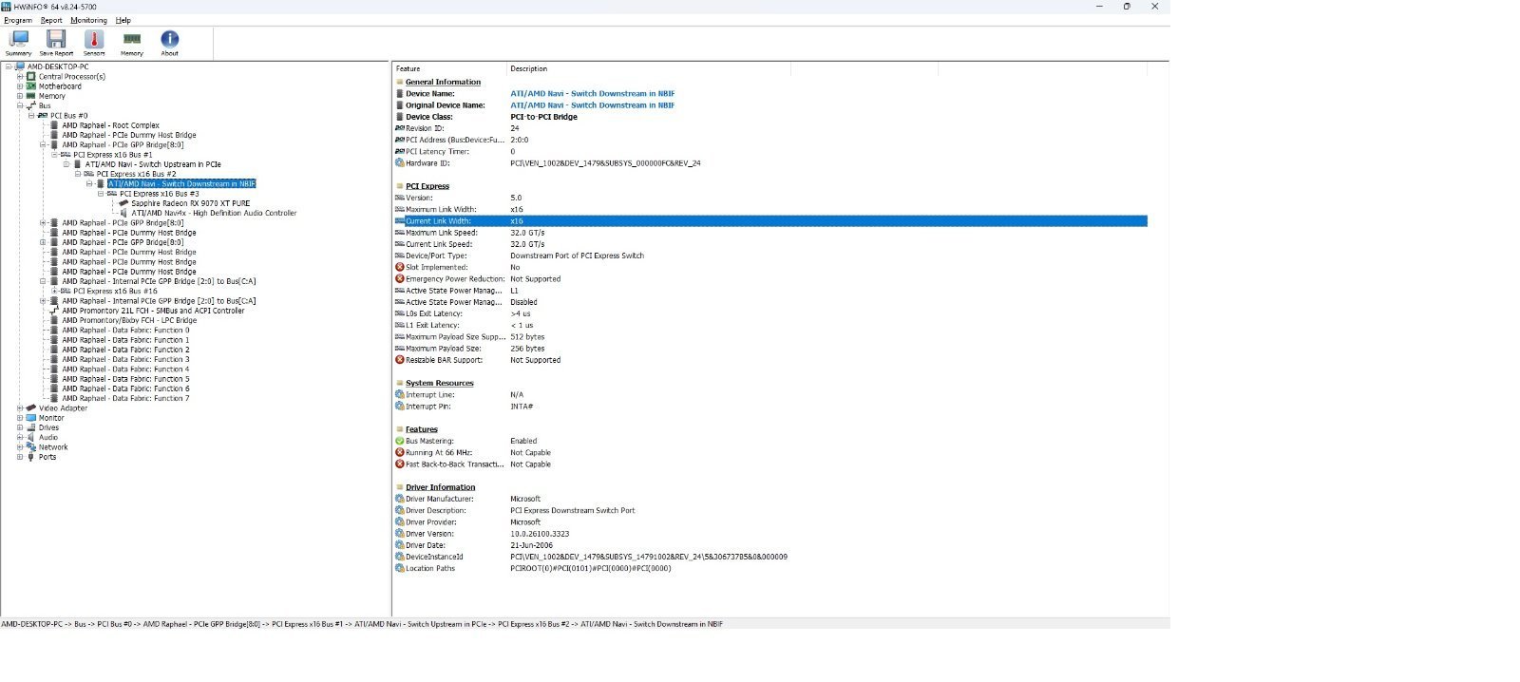Expand the Memory tree node
This screenshot has height=682, width=1520.
[x=20, y=96]
